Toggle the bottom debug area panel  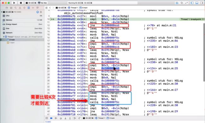pos(197,3)
